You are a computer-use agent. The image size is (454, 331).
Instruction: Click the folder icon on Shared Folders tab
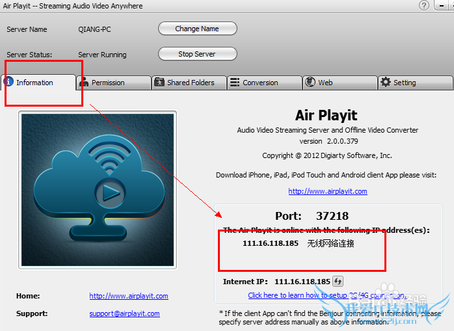tap(159, 82)
